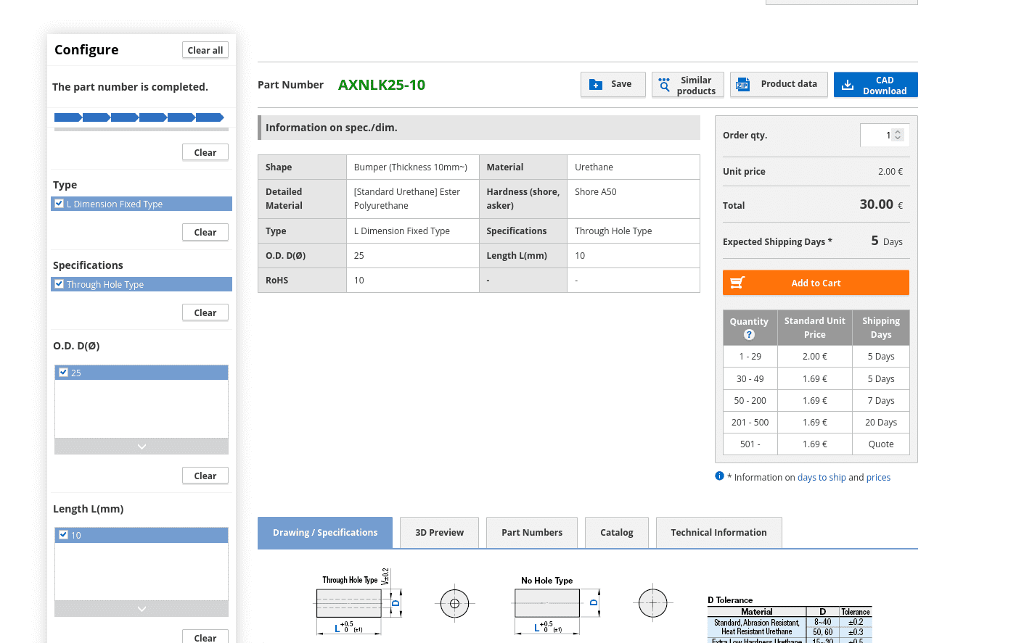Expand the O.D. D(Ø) list chevron

(142, 447)
